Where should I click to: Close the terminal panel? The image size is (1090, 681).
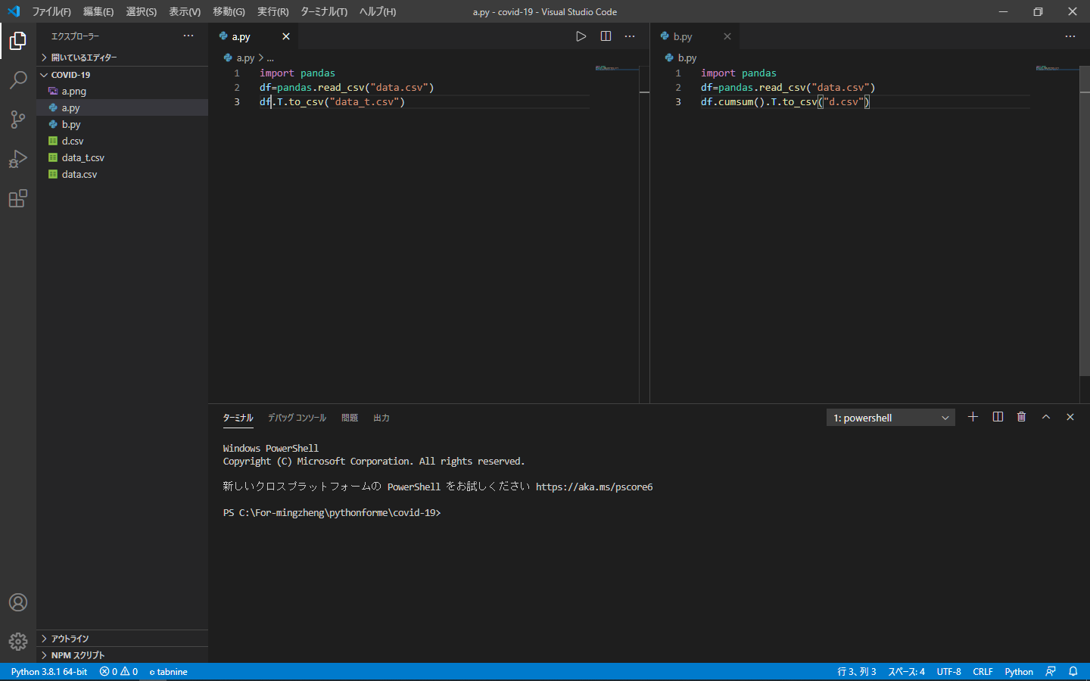coord(1070,417)
